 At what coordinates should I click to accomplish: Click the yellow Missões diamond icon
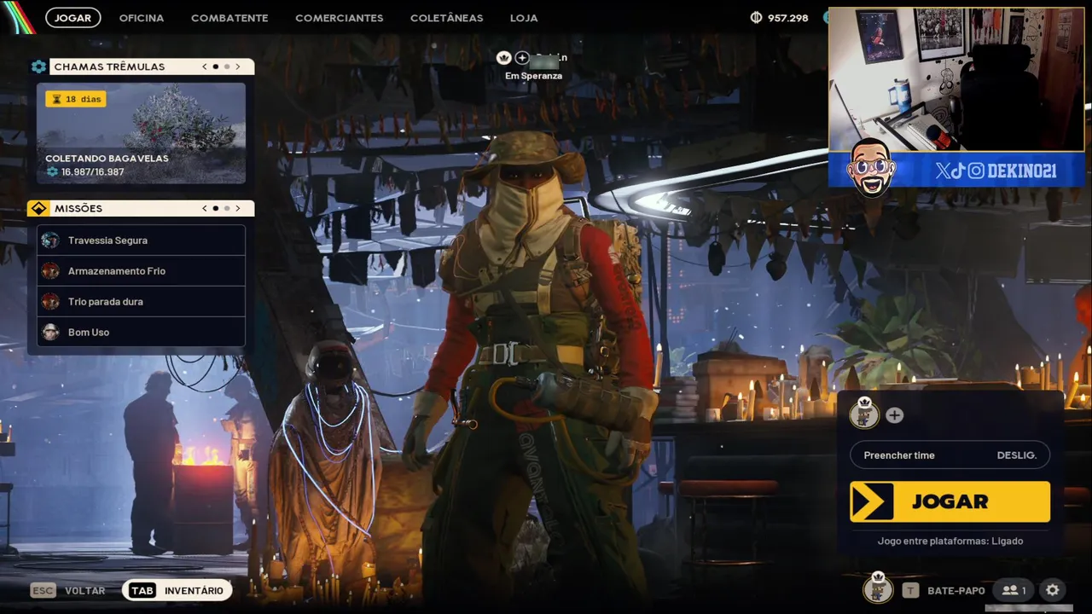tap(38, 208)
